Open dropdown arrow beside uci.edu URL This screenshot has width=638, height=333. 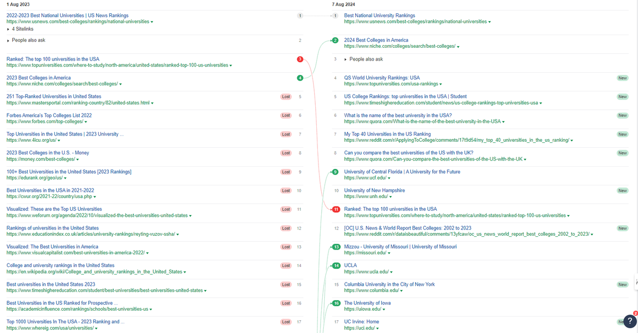click(377, 328)
